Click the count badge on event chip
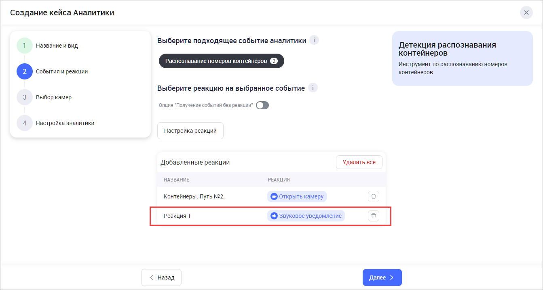This screenshot has width=543, height=290. pyautogui.click(x=274, y=61)
